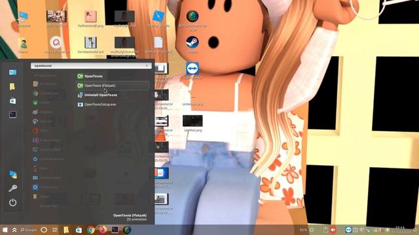This screenshot has height=235, width=419.
Task: Click the red AnyDesk tray icon
Action: 333,230
